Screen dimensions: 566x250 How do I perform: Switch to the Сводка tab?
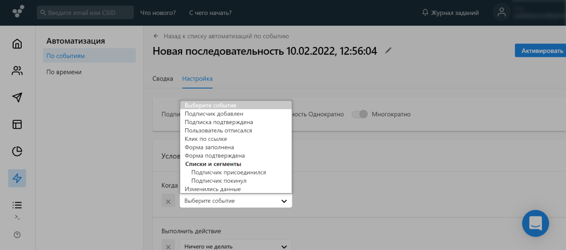point(163,78)
